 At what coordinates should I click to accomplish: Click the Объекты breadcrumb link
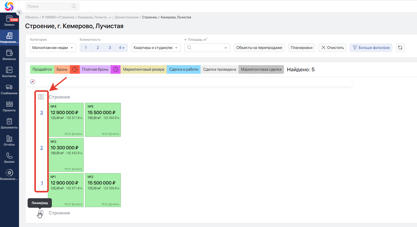point(32,17)
